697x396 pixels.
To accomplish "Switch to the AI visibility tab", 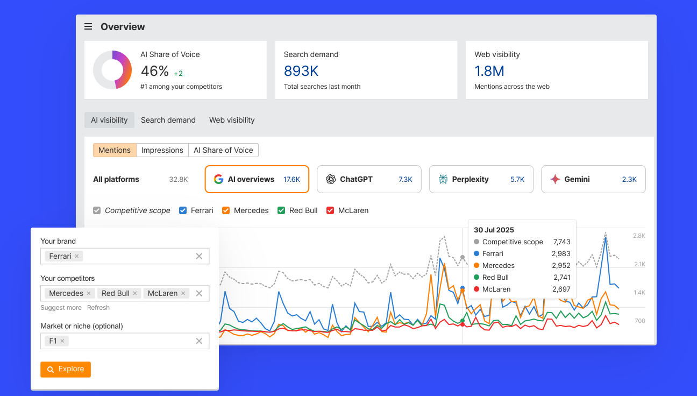I will point(109,120).
